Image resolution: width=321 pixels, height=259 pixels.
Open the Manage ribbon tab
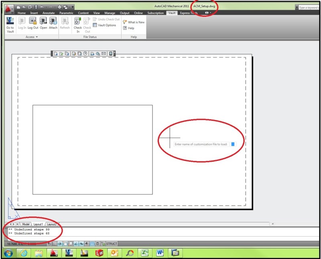(110, 13)
